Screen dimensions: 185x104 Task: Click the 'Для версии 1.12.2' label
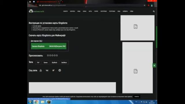pyautogui.click(x=36, y=41)
